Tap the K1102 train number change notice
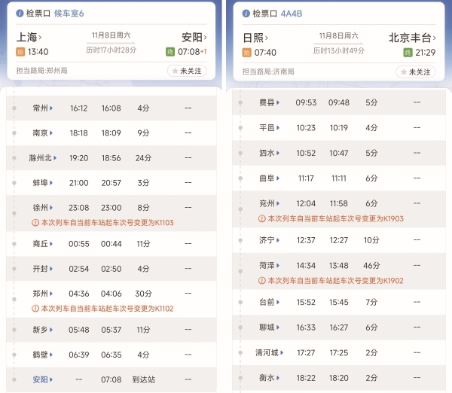This screenshot has height=393, width=452. 107,308
